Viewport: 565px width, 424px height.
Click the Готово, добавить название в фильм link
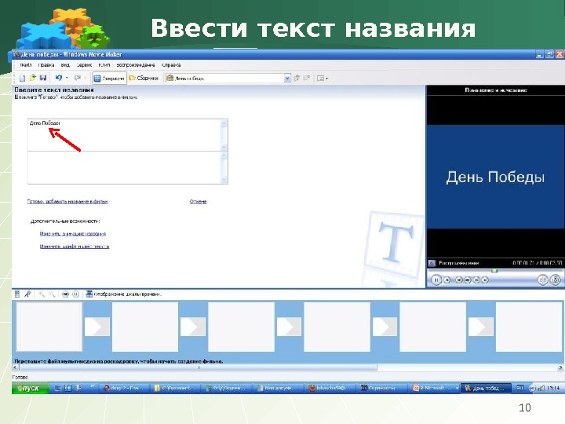pyautogui.click(x=67, y=202)
